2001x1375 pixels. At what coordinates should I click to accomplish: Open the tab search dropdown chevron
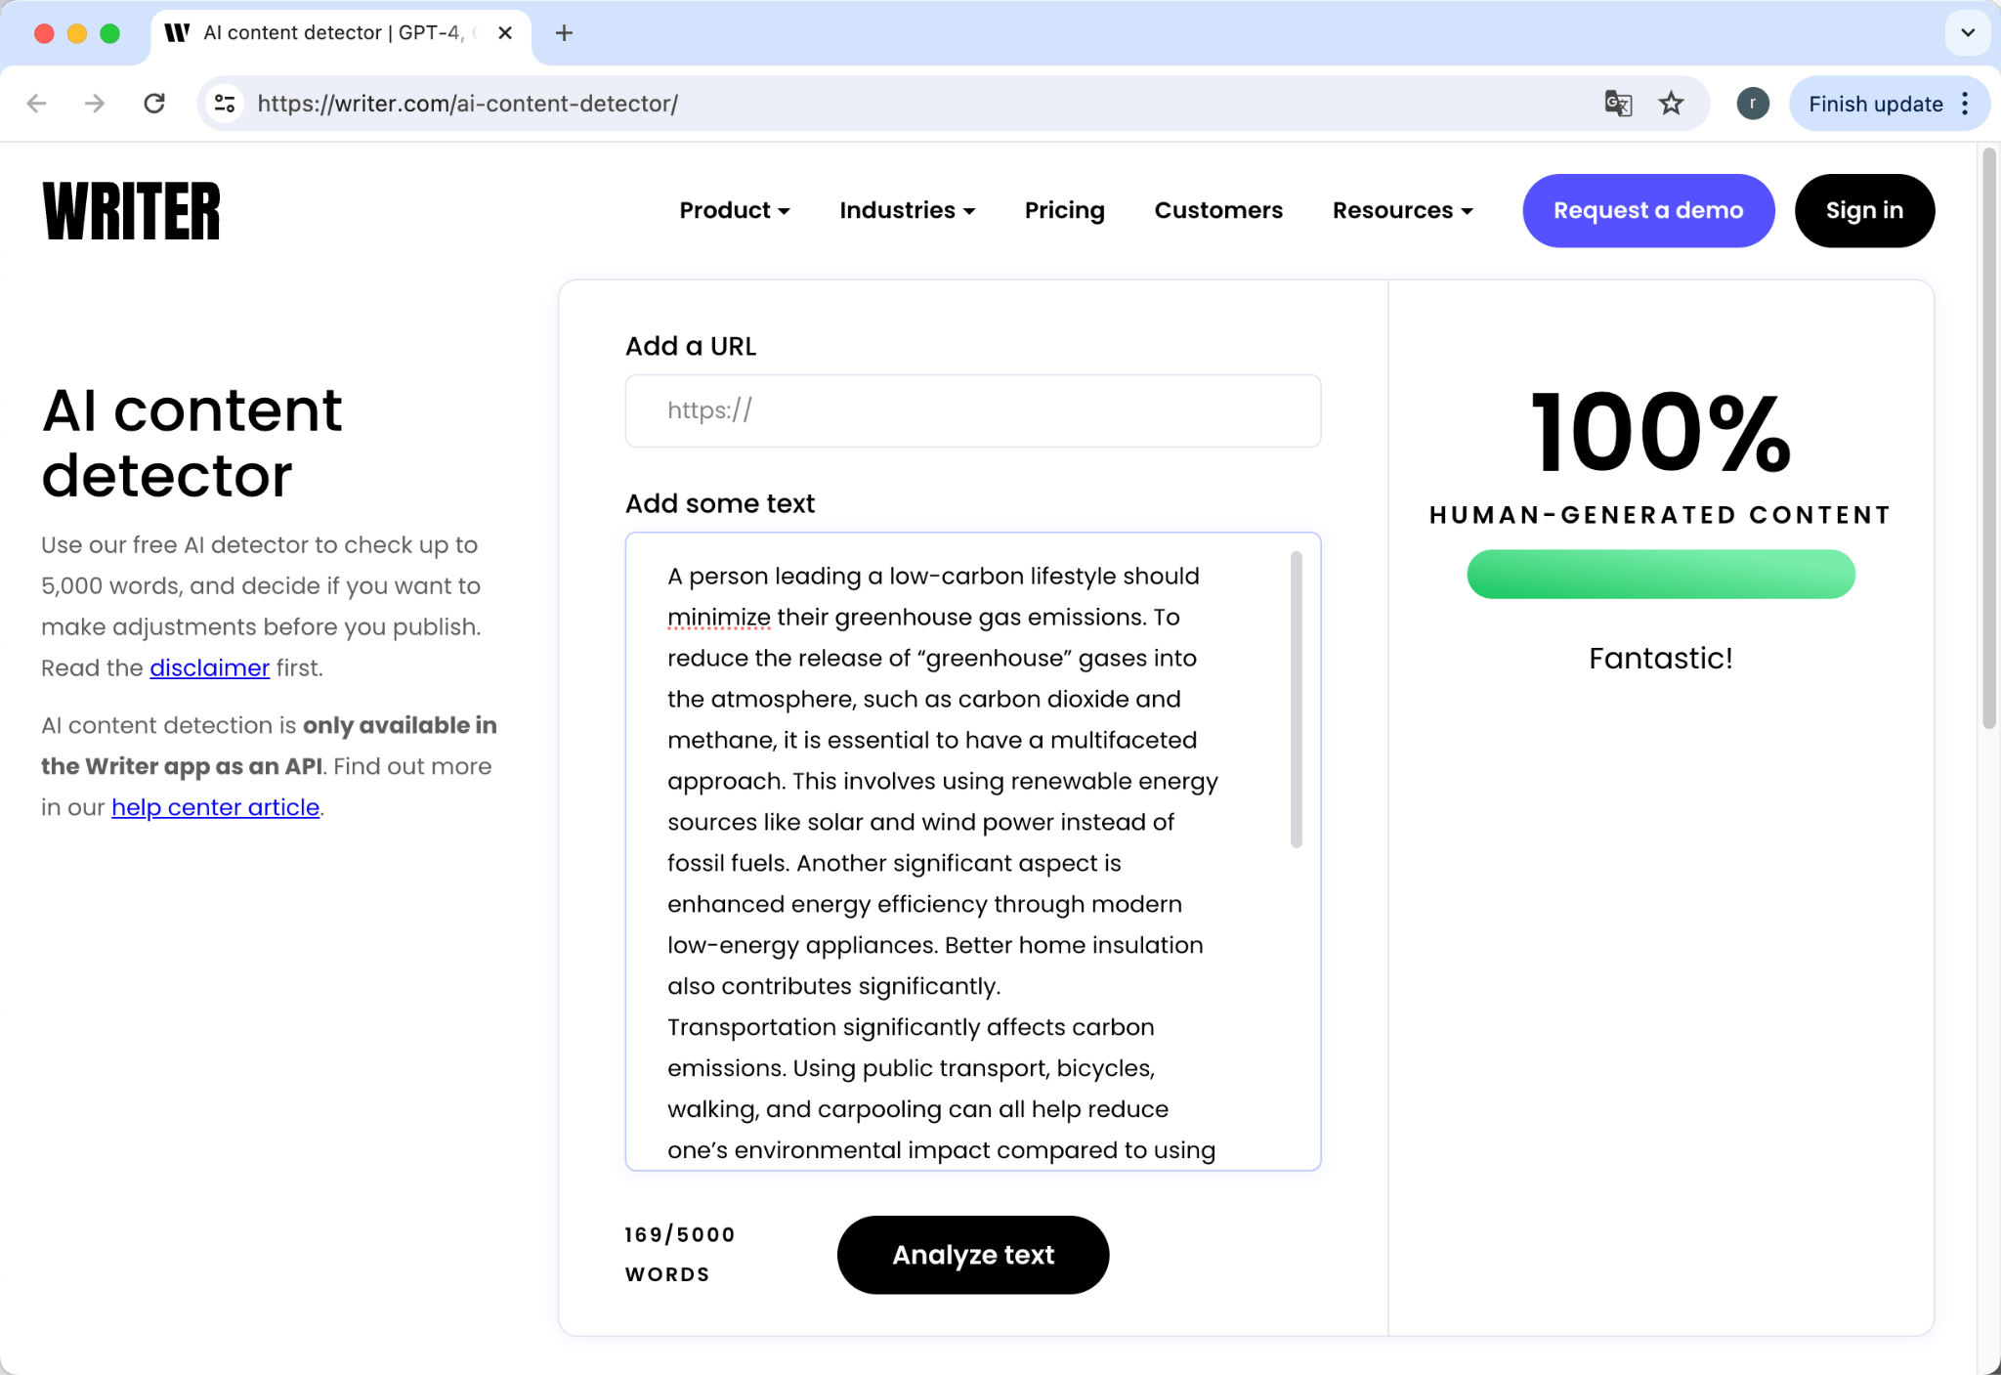point(1968,33)
